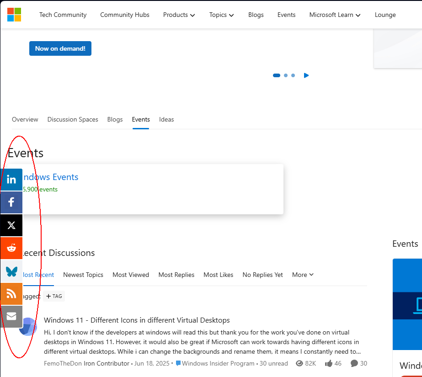Share via LinkedIn icon

(x=11, y=179)
